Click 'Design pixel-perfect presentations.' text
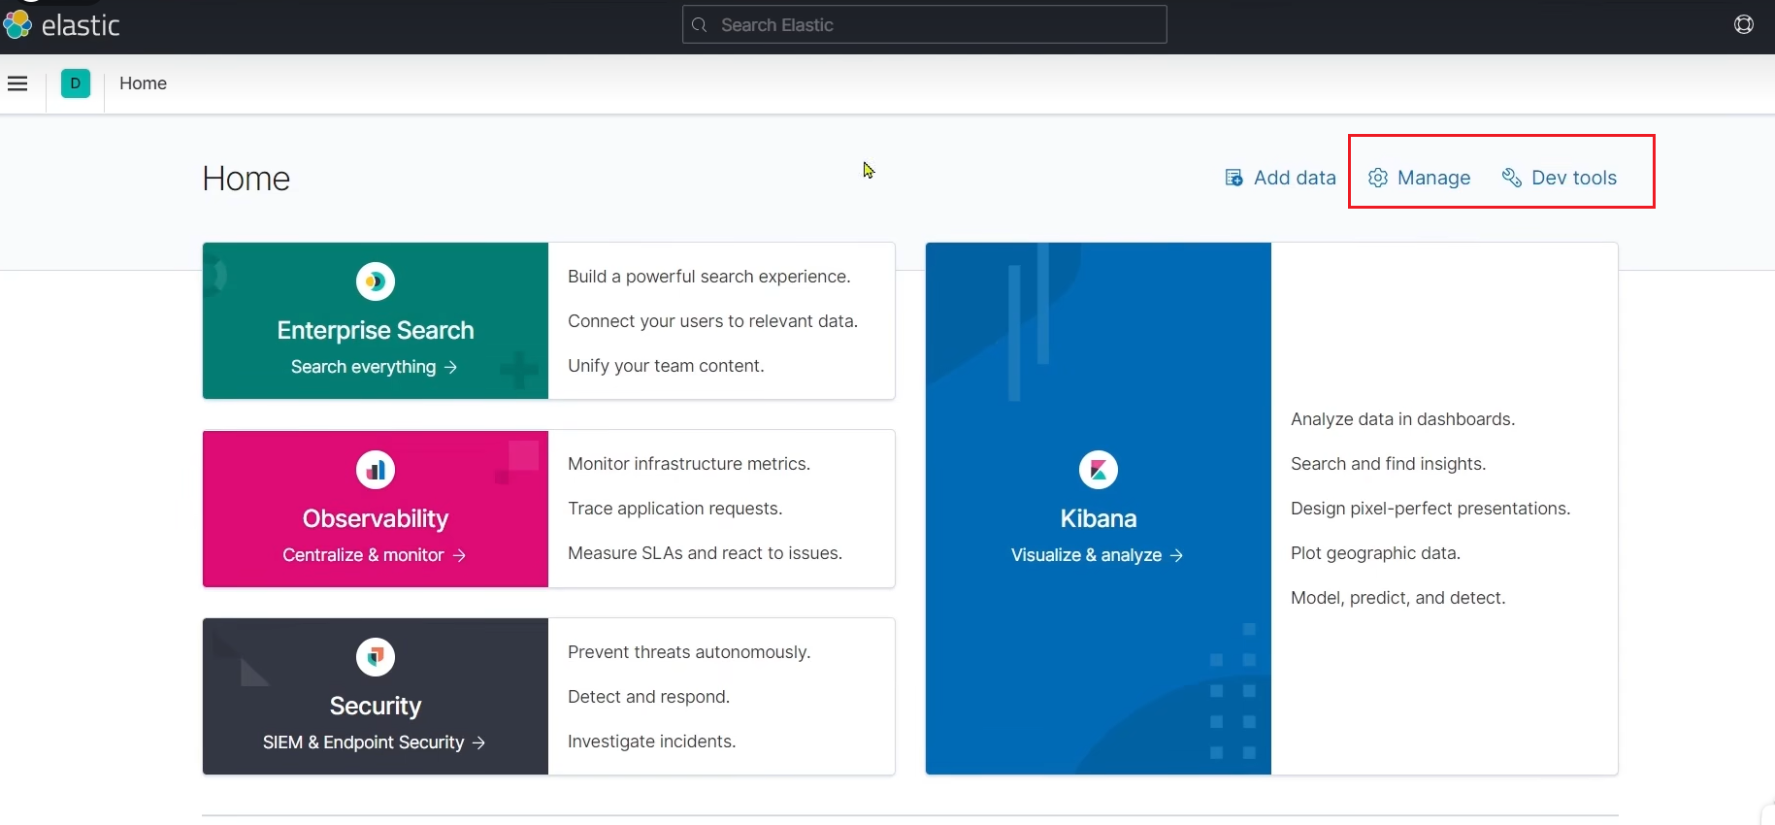The height and width of the screenshot is (825, 1775). tap(1430, 509)
